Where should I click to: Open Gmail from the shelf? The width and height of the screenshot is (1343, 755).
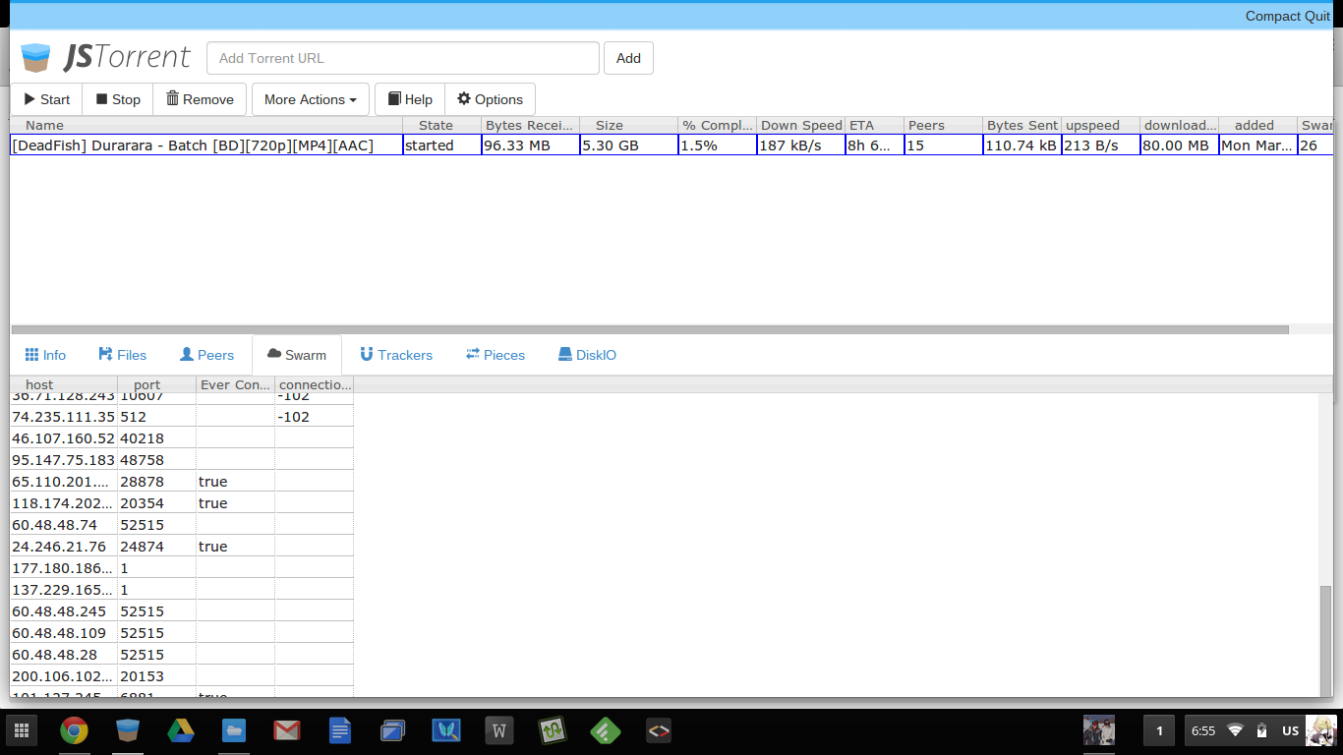point(286,730)
